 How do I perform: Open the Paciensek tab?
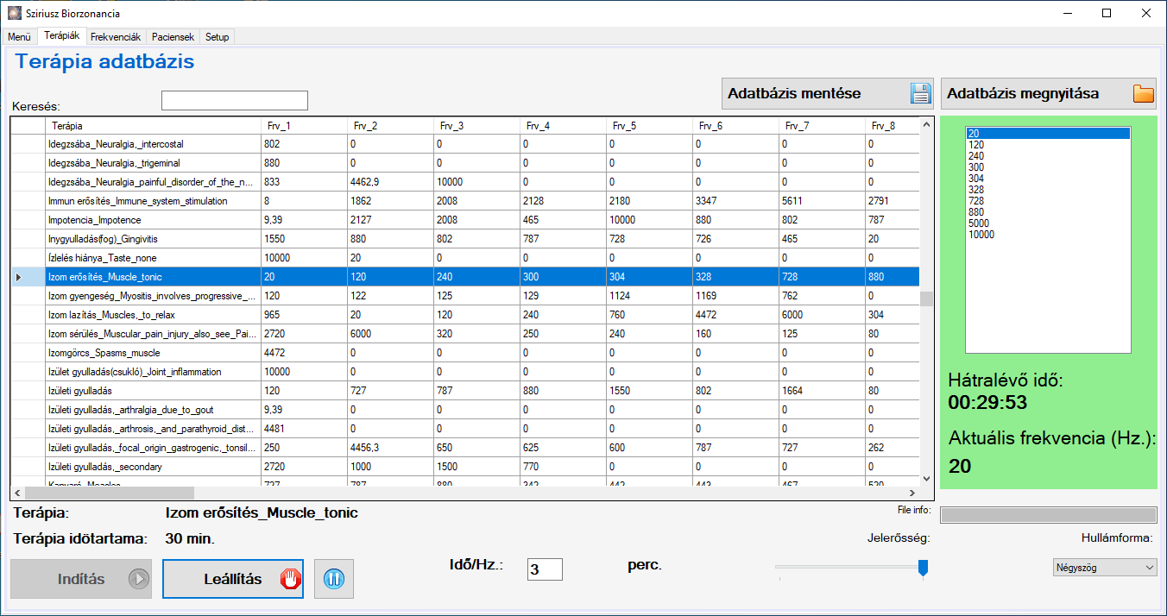[173, 37]
